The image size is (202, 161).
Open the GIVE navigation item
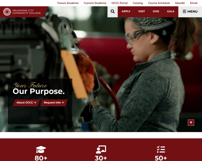(x=156, y=11)
